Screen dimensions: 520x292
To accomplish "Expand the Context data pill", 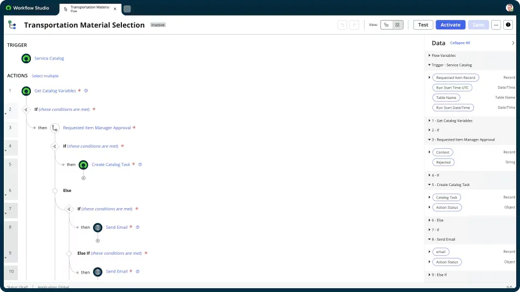I will 430,152.
